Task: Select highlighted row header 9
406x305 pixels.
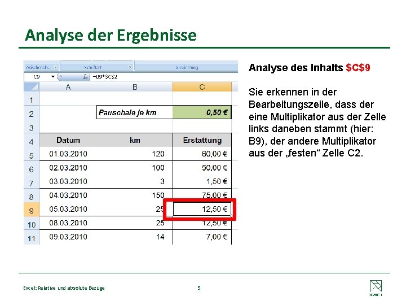Action: click(x=32, y=210)
